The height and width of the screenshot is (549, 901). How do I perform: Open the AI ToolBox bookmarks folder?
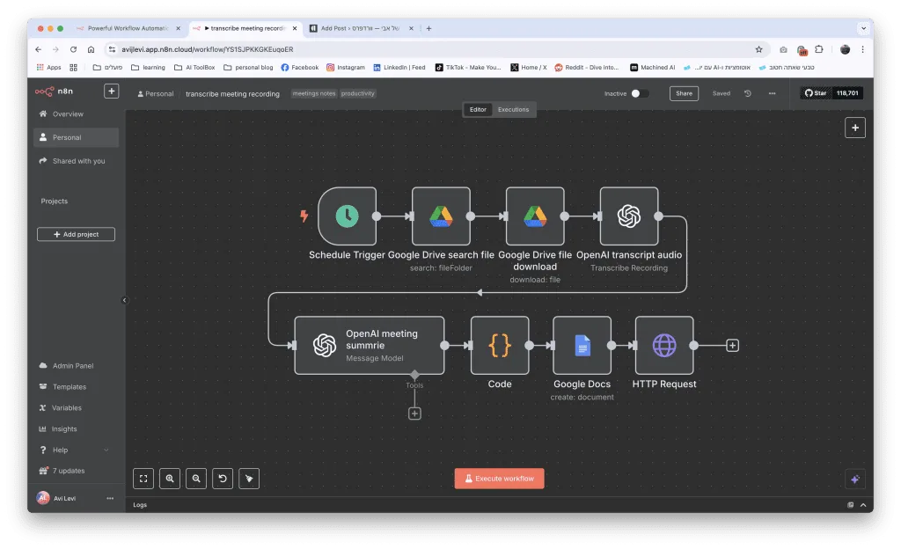click(x=194, y=67)
